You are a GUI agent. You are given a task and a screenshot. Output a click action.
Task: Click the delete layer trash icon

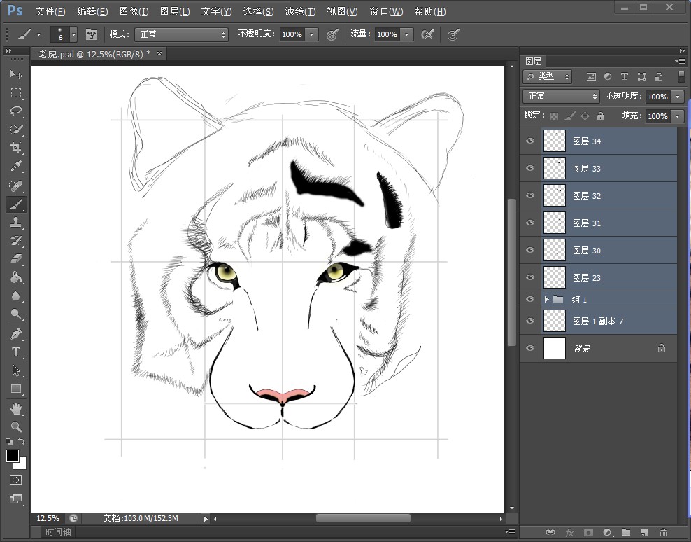(x=663, y=533)
